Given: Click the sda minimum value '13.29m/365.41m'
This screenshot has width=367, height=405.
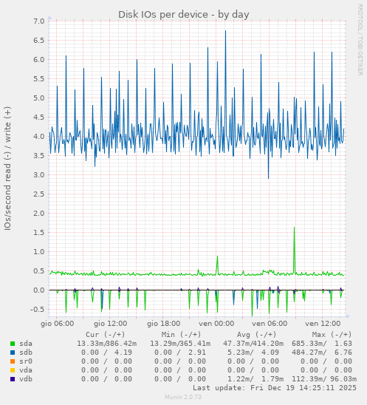Looking at the screenshot, I should [x=180, y=344].
